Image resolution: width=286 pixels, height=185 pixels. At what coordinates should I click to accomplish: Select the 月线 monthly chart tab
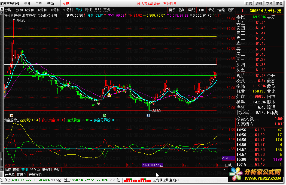coord(98,10)
